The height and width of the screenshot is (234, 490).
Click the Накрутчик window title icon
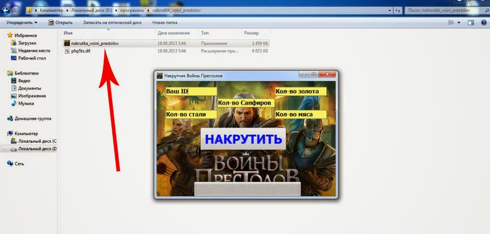tap(160, 75)
